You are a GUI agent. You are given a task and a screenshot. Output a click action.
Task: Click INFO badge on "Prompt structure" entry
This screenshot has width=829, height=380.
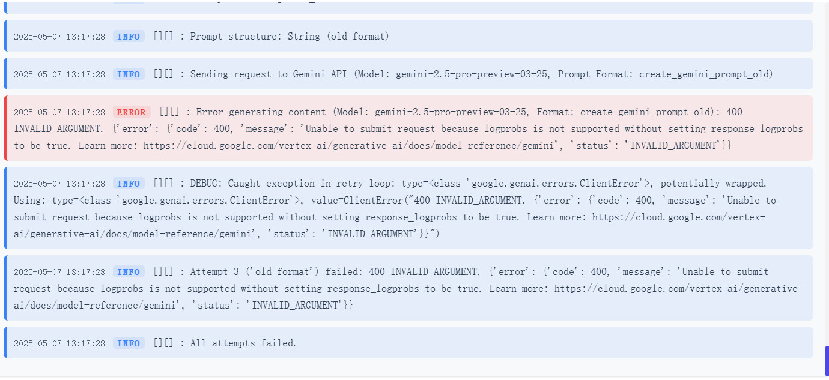(129, 37)
